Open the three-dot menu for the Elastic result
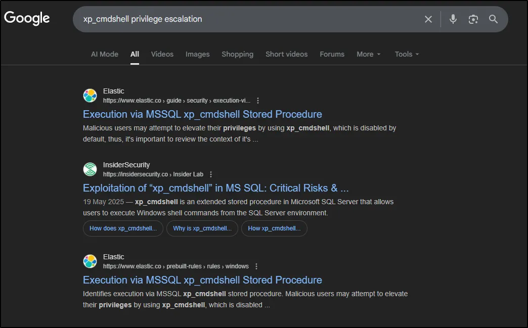Image resolution: width=528 pixels, height=328 pixels. (258, 100)
